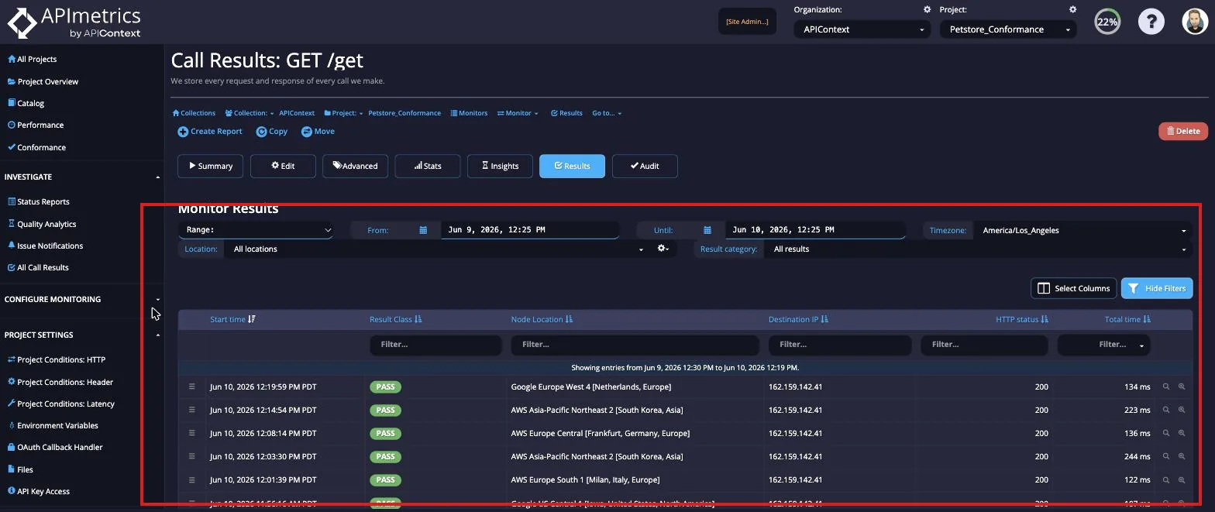
Task: Open row menu for 12:19:59 PM result
Action: 192,387
